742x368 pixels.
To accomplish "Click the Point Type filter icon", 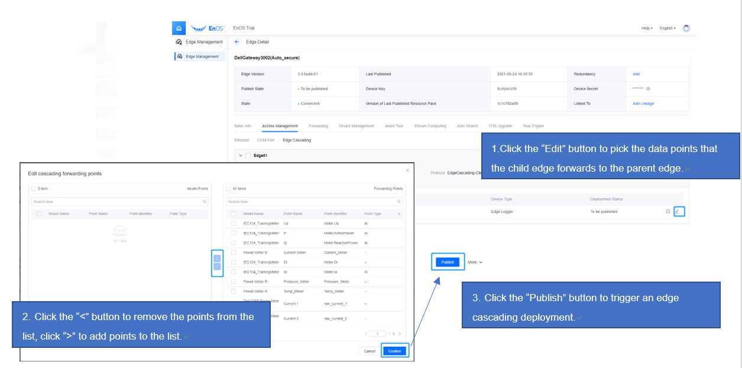I will click(x=398, y=214).
